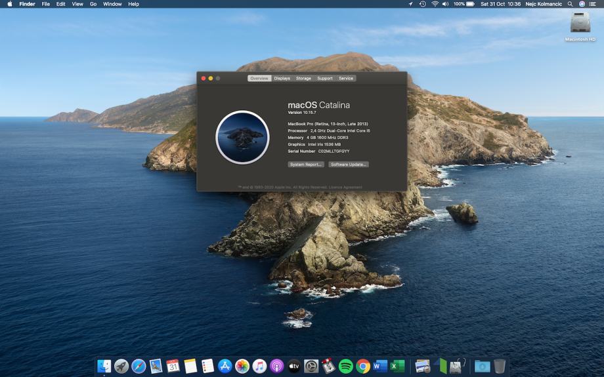Open Podcasts from the Dock
Screen dimensions: 604x377
coord(276,367)
